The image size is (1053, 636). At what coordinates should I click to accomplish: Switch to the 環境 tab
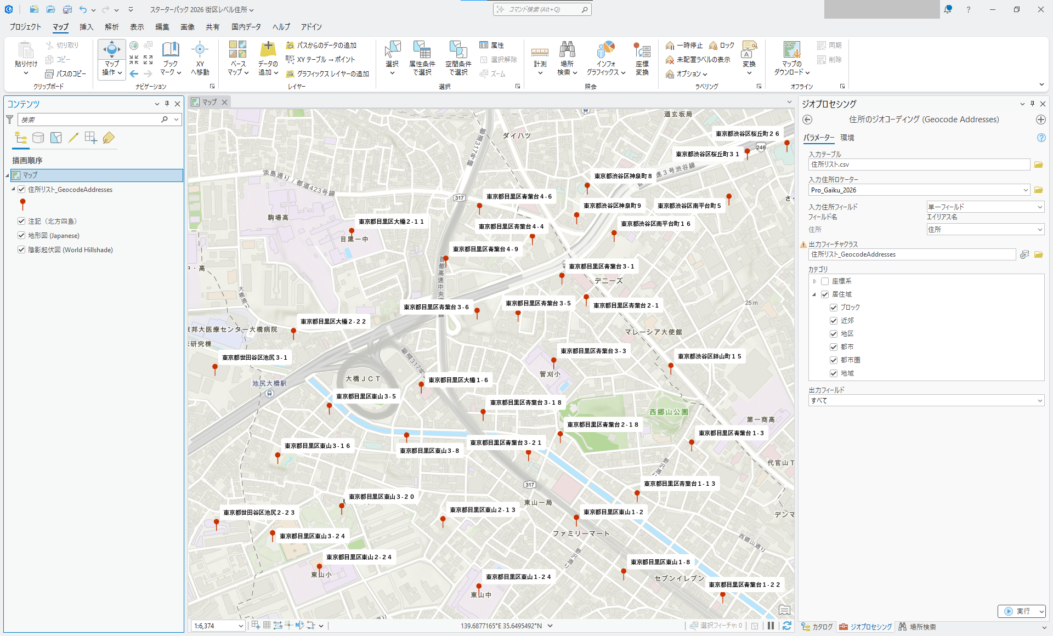(x=847, y=138)
